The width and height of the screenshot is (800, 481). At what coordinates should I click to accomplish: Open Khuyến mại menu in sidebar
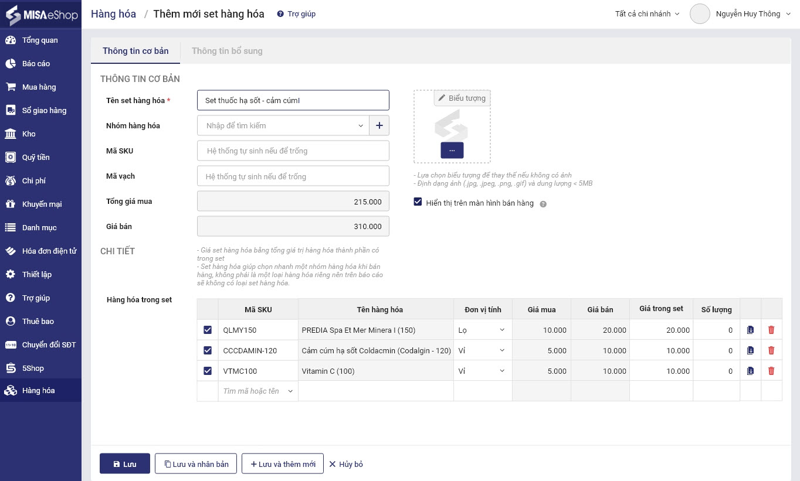pyautogui.click(x=42, y=204)
